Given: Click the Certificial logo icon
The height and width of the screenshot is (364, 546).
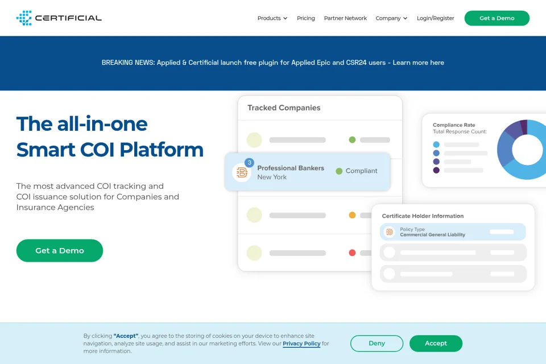Looking at the screenshot, I should 24,18.
